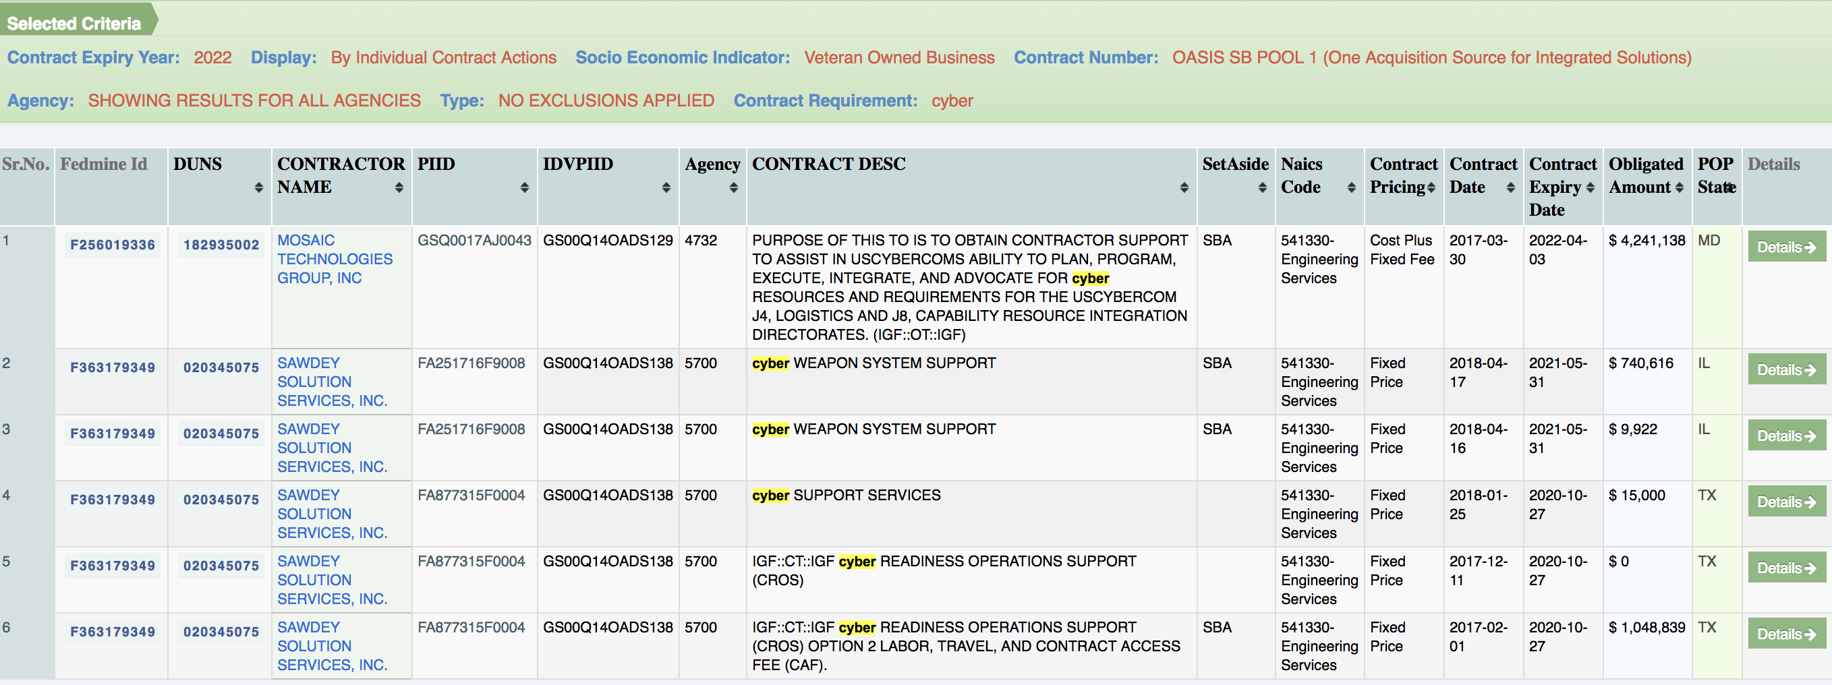1832x685 pixels.
Task: Select cyber SUPPORT SERVICES description
Action: click(x=847, y=496)
